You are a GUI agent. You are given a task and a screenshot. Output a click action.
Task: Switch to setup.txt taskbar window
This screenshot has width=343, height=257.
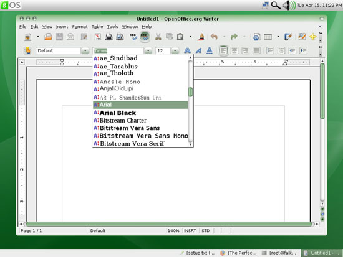[198, 253]
